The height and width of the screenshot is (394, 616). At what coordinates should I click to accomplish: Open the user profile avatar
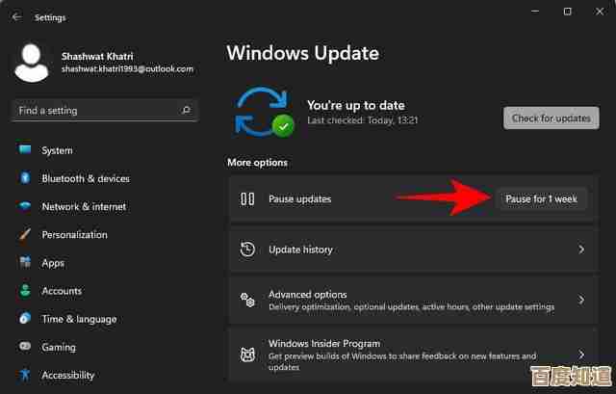click(32, 63)
